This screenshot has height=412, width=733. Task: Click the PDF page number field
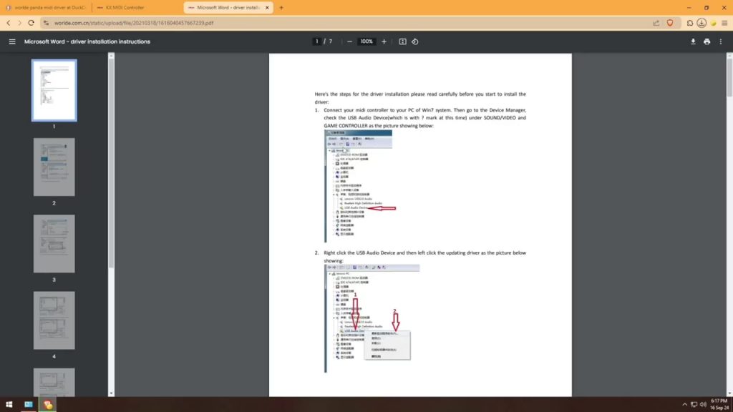(x=317, y=41)
